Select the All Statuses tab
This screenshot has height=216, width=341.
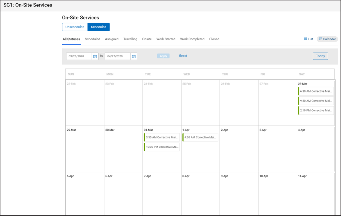click(x=71, y=39)
